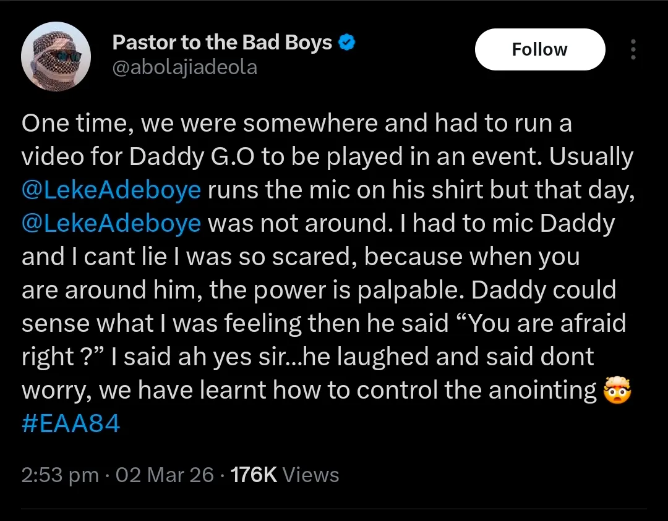
Task: Follow the Pastor to the Bad Boys account
Action: click(x=539, y=49)
